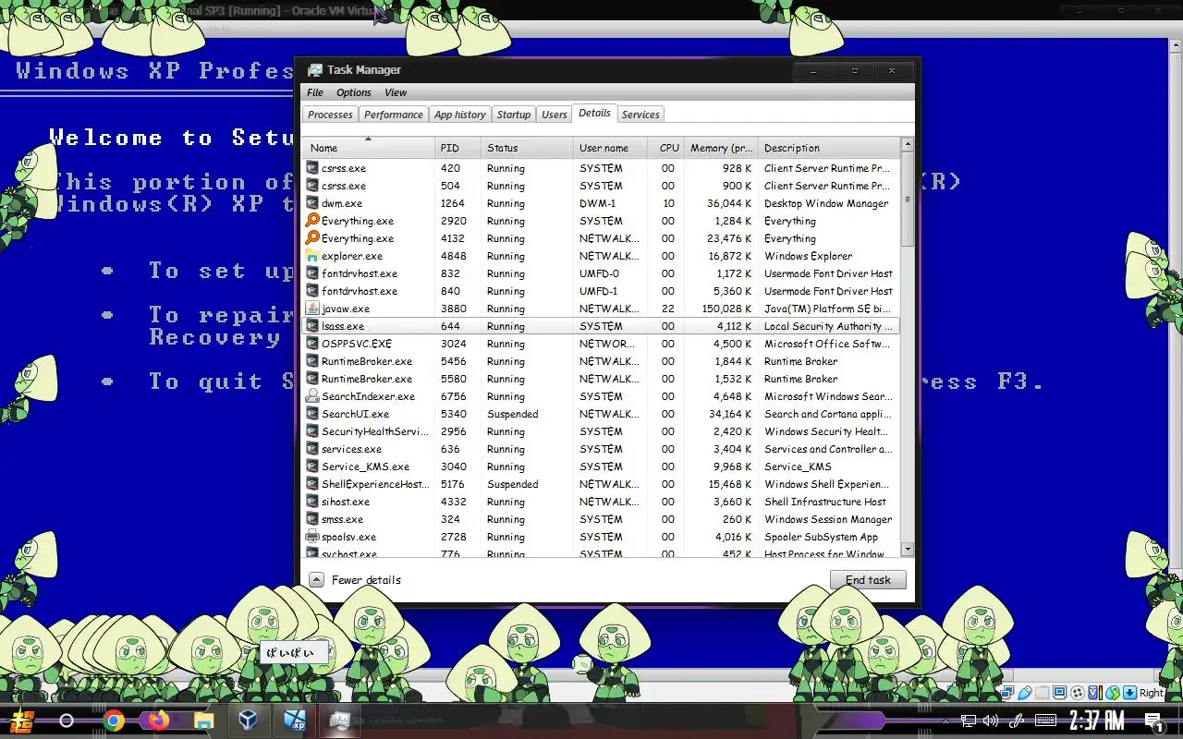Click the Everything.exe icon with PID 4132
Screen dimensions: 1183x739
pyautogui.click(x=312, y=238)
